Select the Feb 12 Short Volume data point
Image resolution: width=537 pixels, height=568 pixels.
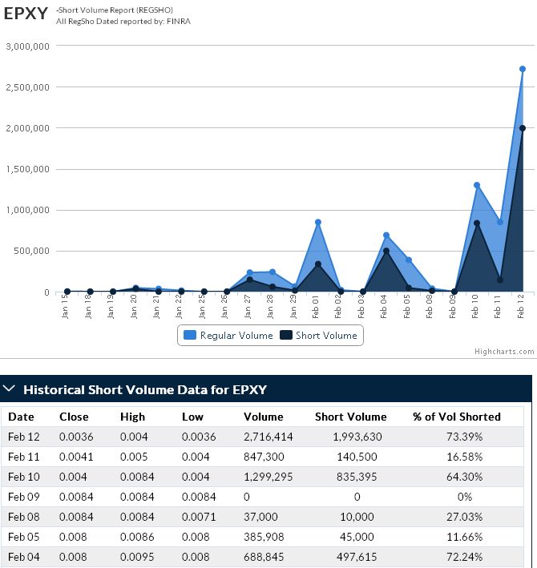[523, 128]
